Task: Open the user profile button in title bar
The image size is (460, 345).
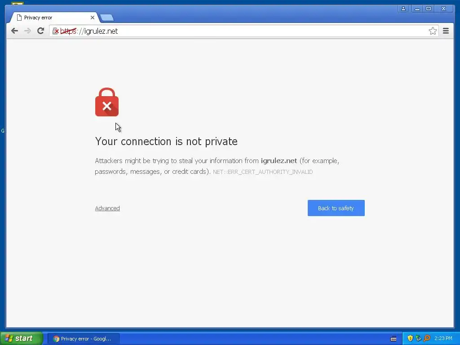Action: pos(403,9)
